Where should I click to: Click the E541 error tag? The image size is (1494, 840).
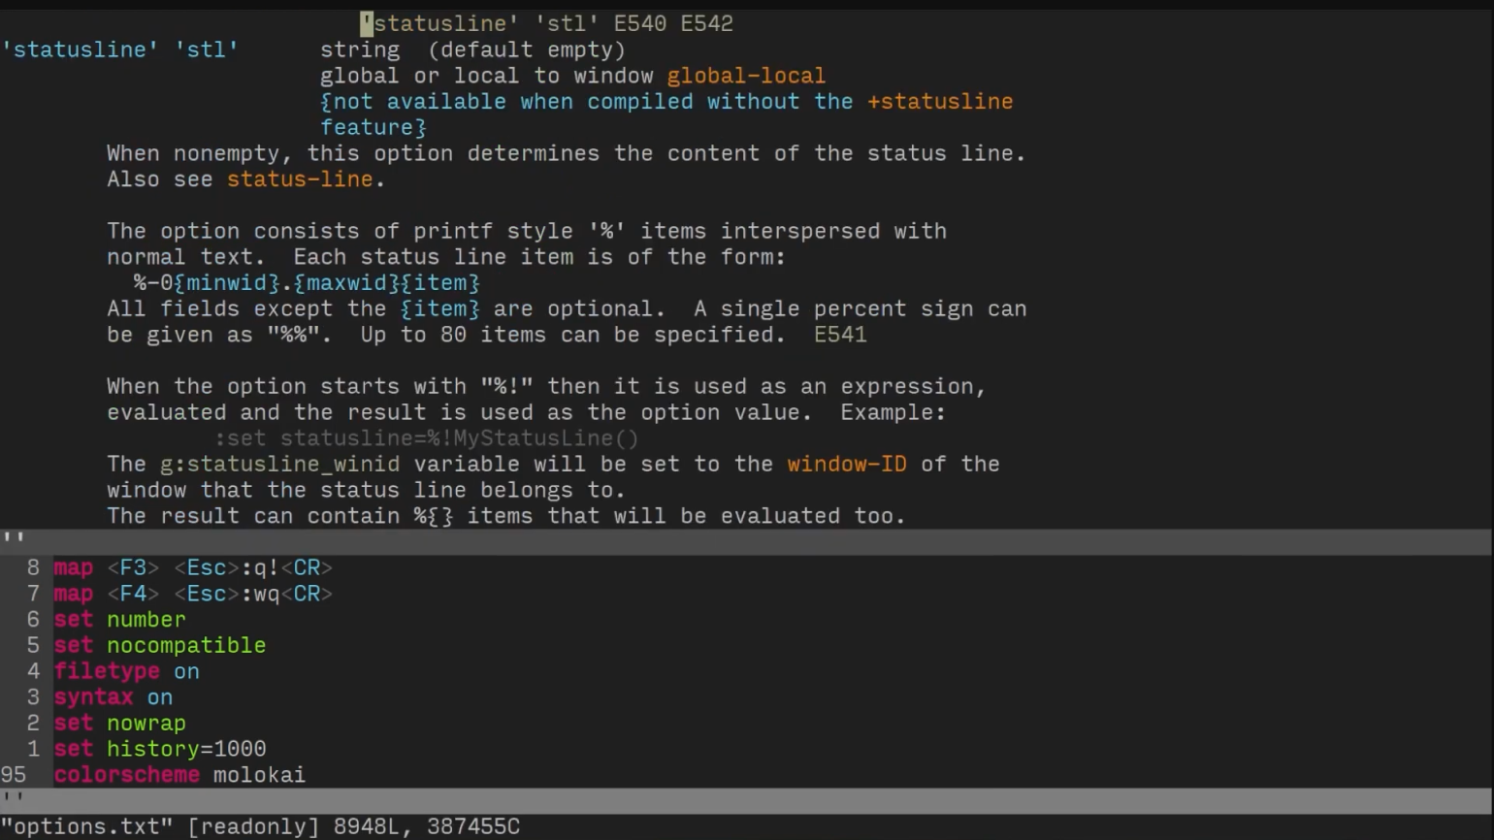click(x=840, y=335)
